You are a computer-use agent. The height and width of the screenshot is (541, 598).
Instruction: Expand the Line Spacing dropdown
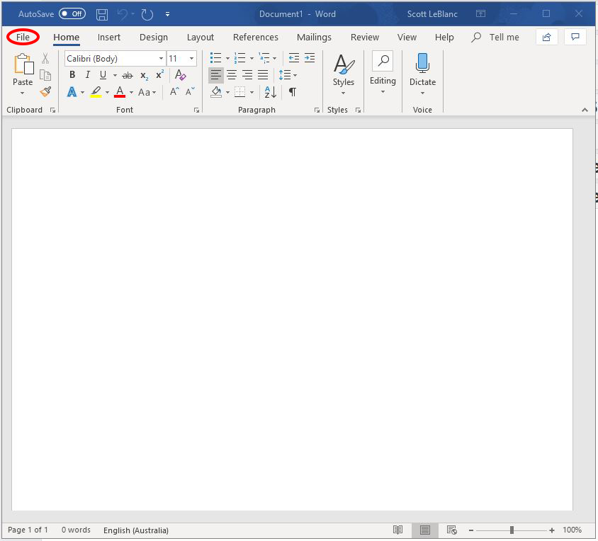click(295, 75)
